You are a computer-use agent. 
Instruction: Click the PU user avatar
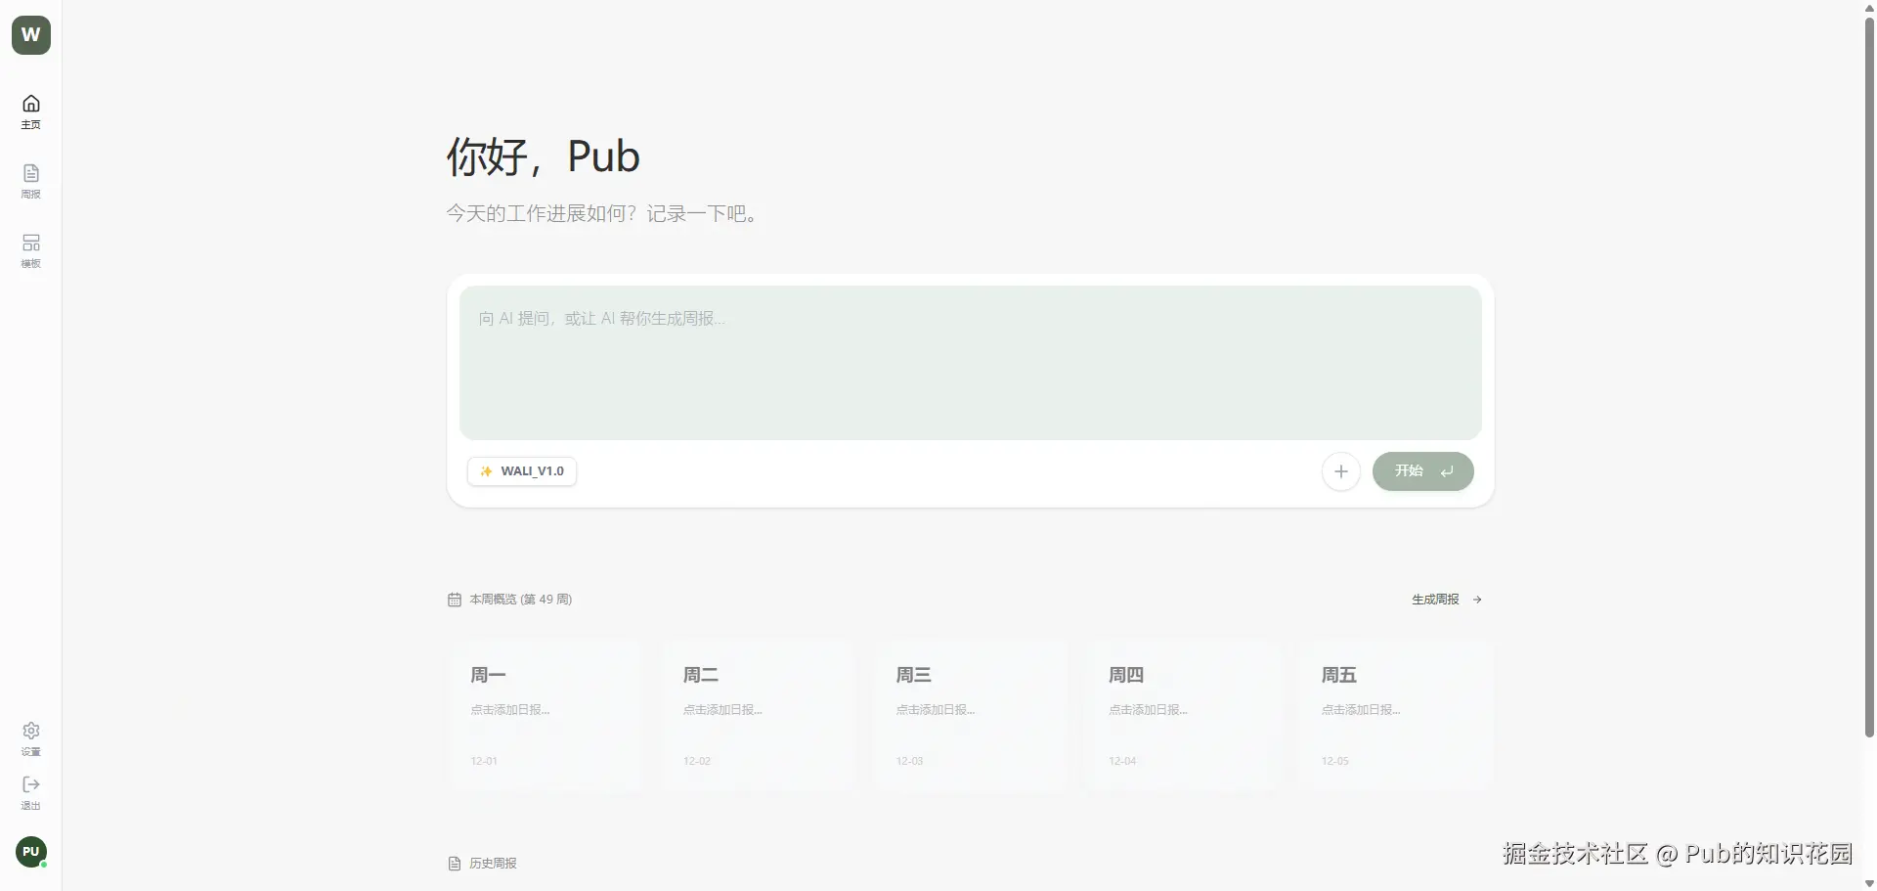(x=31, y=851)
